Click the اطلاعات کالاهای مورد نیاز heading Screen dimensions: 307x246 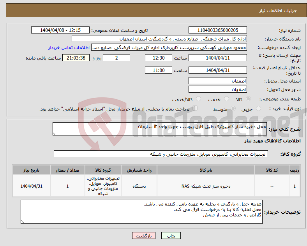click(272, 141)
